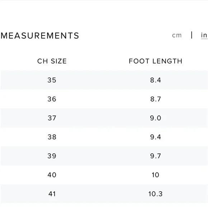Click the 9.4 foot length value
This screenshot has width=208, height=208.
tap(156, 137)
